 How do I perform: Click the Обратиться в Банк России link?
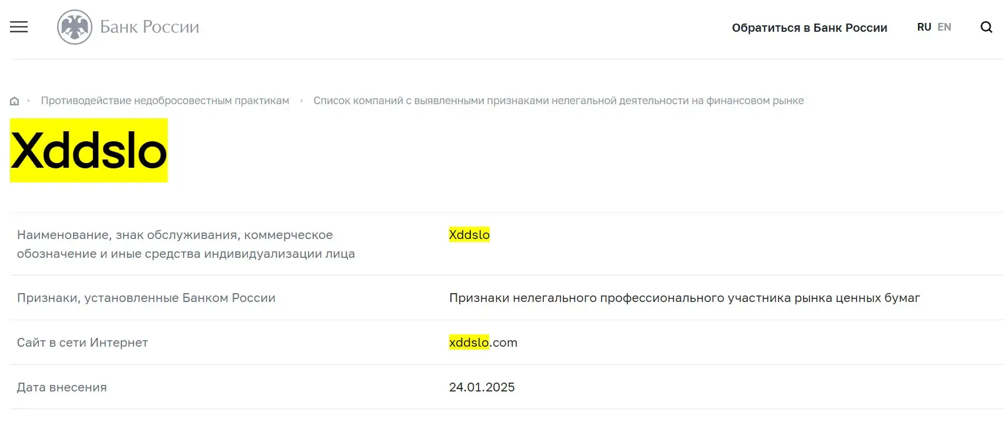809,27
